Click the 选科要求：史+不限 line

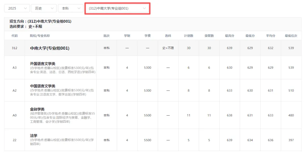point(26,27)
